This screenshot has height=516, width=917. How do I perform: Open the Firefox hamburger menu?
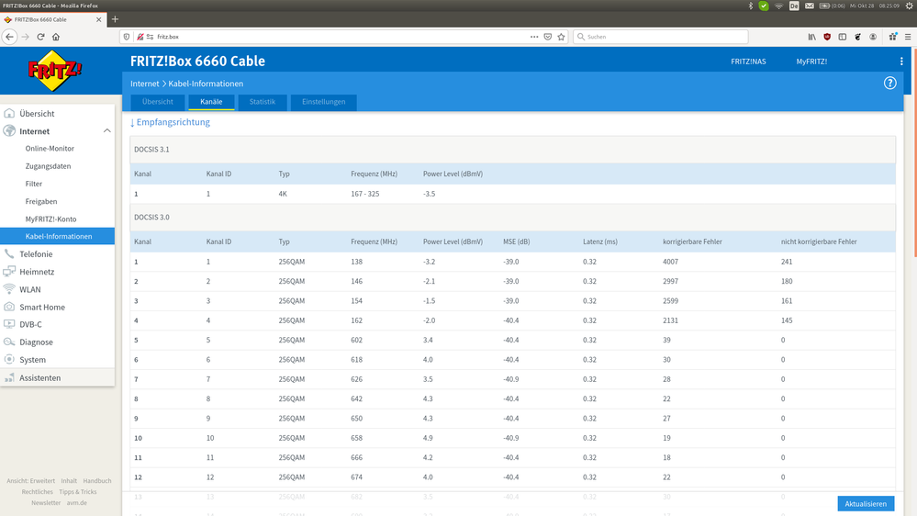pos(907,37)
